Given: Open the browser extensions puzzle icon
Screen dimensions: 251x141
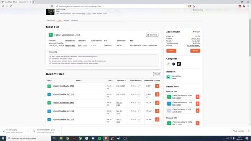Looking at the screenshot, I should click(244, 6).
